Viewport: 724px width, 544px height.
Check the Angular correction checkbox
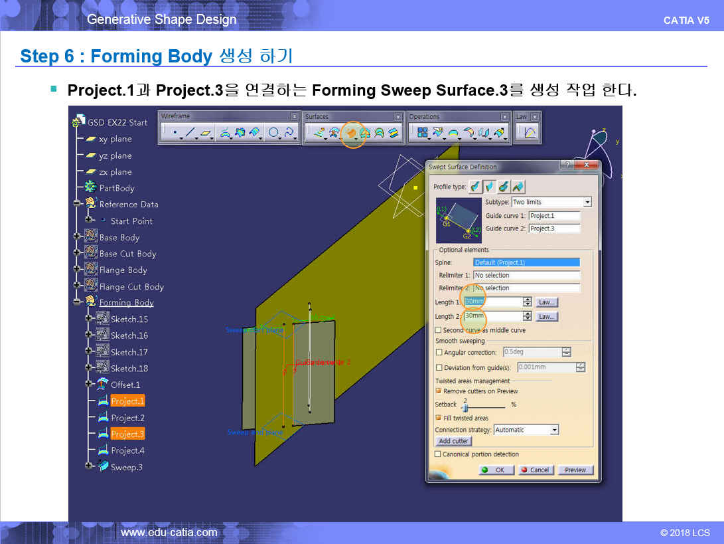(439, 353)
